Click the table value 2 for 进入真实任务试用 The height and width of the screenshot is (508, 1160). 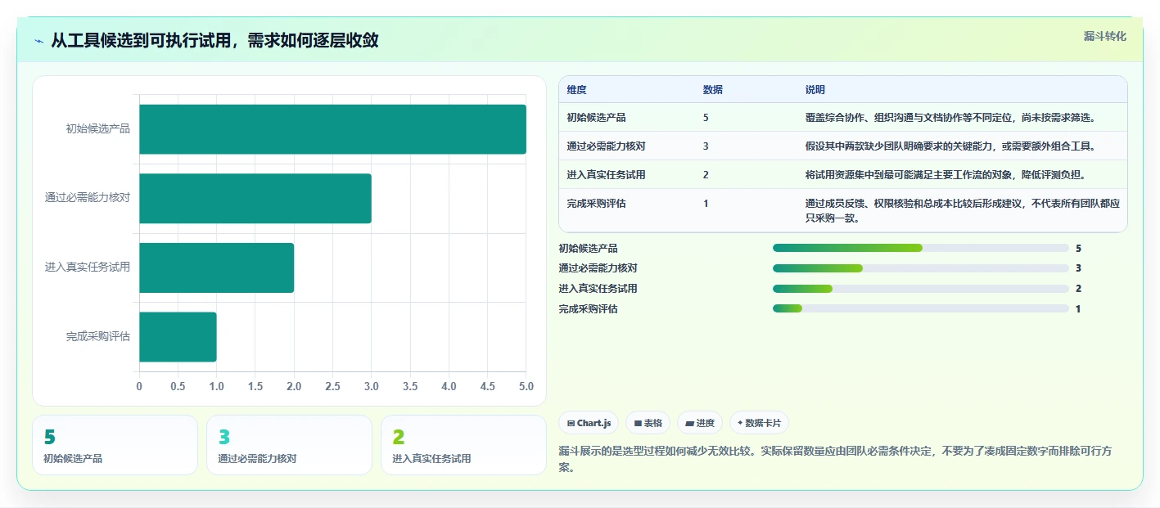point(706,175)
